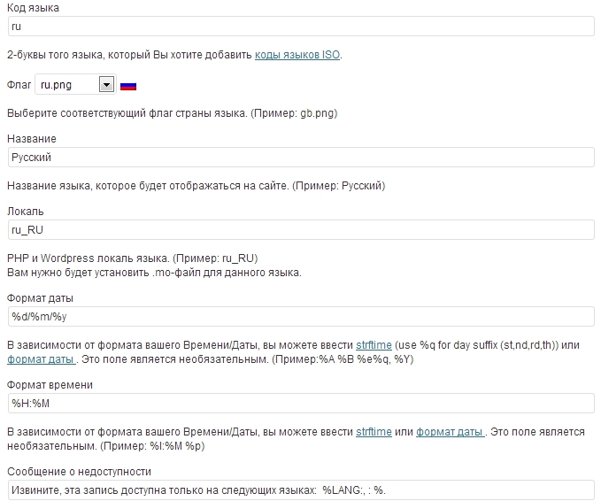
Task: Click the 'Код языка' label
Action: (33, 8)
